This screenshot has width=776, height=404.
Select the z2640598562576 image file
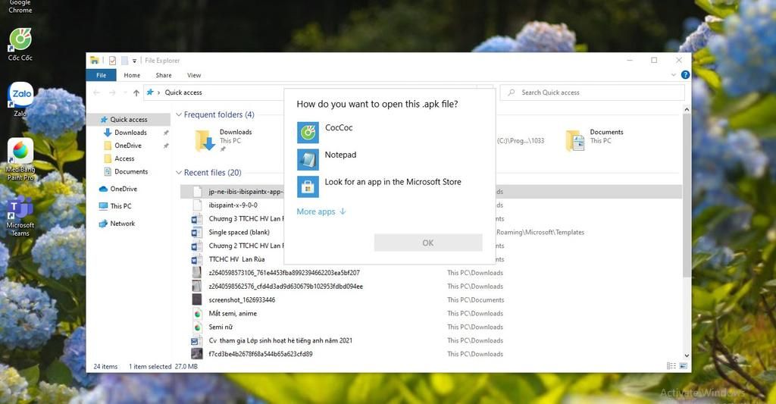286,287
